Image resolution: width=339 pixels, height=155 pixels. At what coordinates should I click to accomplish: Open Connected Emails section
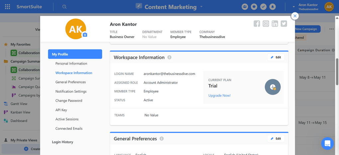point(69,128)
